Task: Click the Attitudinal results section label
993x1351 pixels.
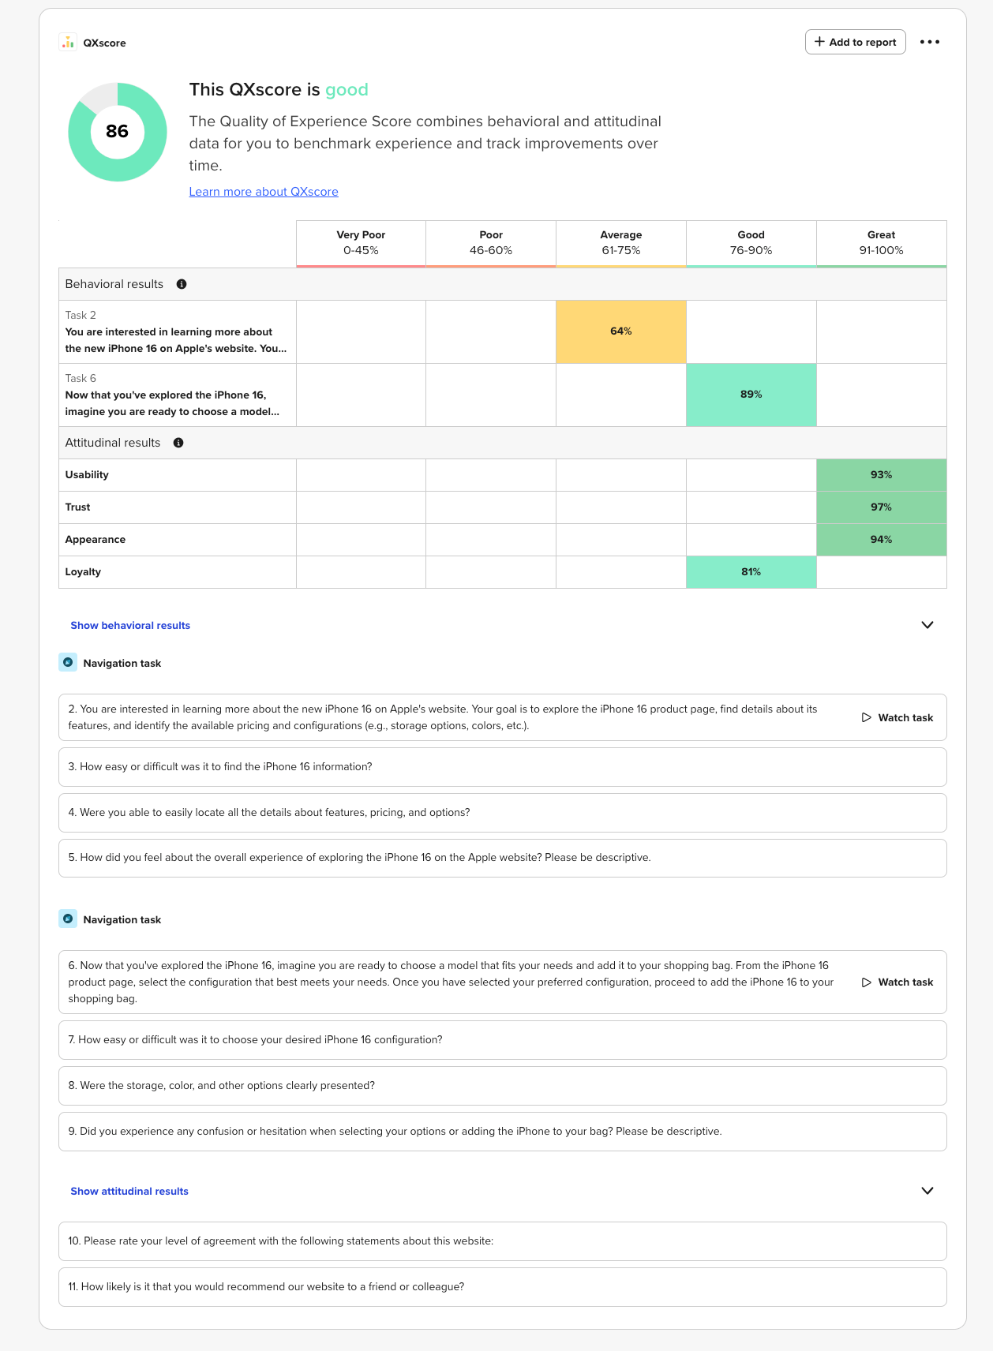Action: point(113,443)
